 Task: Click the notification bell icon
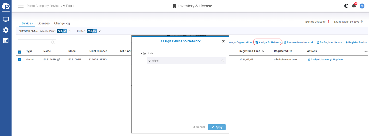(x=354, y=6)
